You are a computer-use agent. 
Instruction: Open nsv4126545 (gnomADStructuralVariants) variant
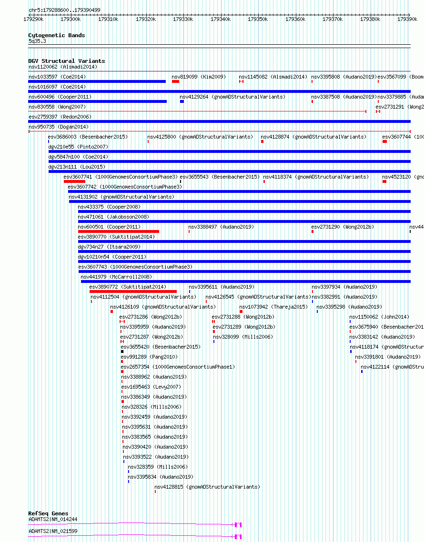pyautogui.click(x=258, y=297)
